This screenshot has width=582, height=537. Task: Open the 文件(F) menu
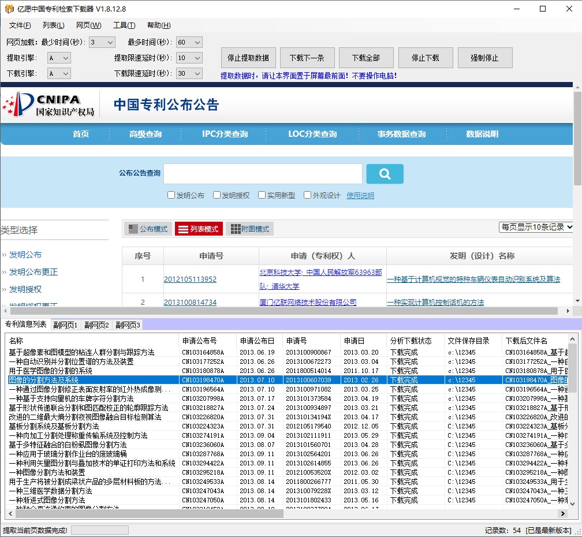click(20, 25)
